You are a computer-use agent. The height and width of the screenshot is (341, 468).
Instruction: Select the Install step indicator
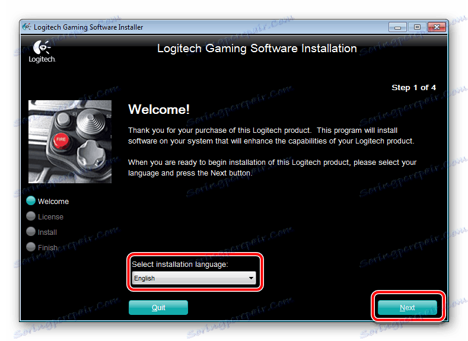pyautogui.click(x=31, y=231)
